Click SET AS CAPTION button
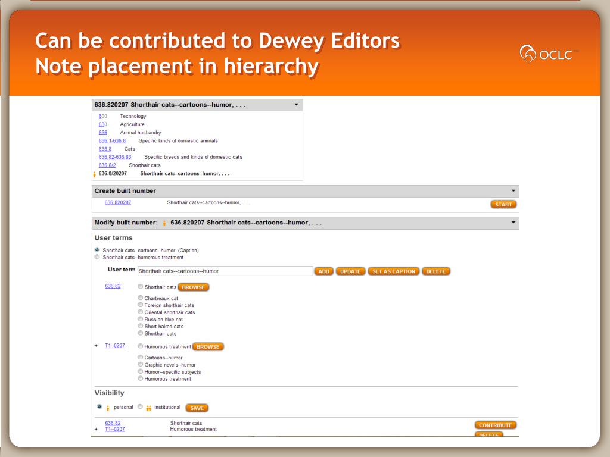The width and height of the screenshot is (610, 457). (x=394, y=271)
